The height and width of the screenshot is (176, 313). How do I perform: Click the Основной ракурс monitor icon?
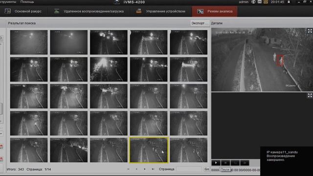8,11
